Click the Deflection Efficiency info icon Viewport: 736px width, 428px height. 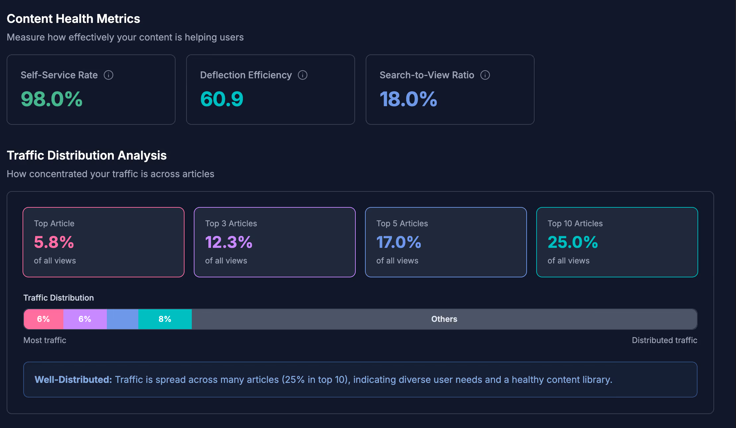303,75
